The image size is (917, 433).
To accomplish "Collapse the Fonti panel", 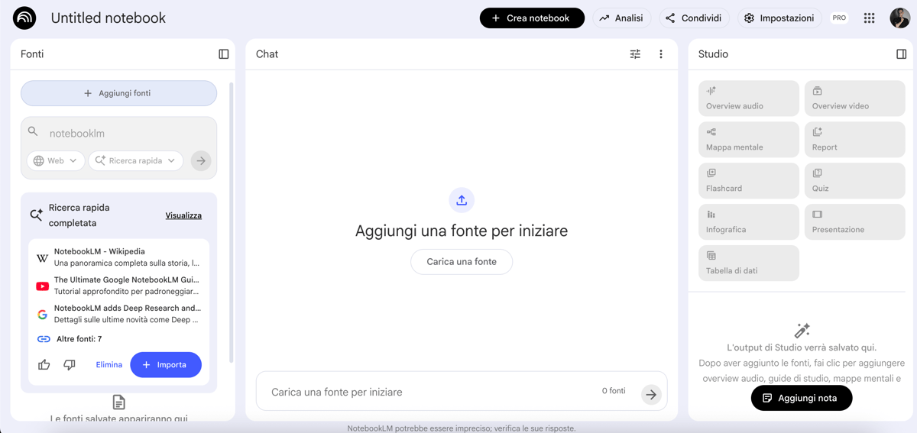I will pos(223,54).
